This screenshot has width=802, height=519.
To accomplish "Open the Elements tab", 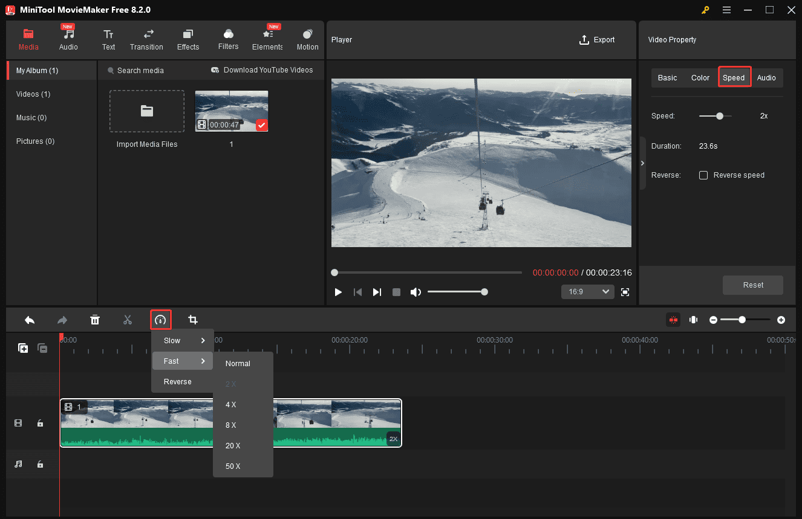I will [268, 40].
